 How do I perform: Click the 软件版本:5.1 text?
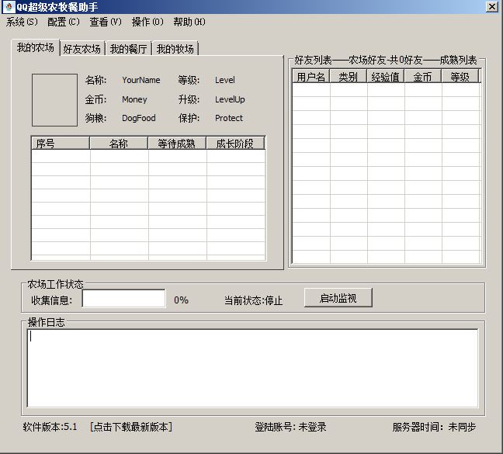tap(50, 427)
